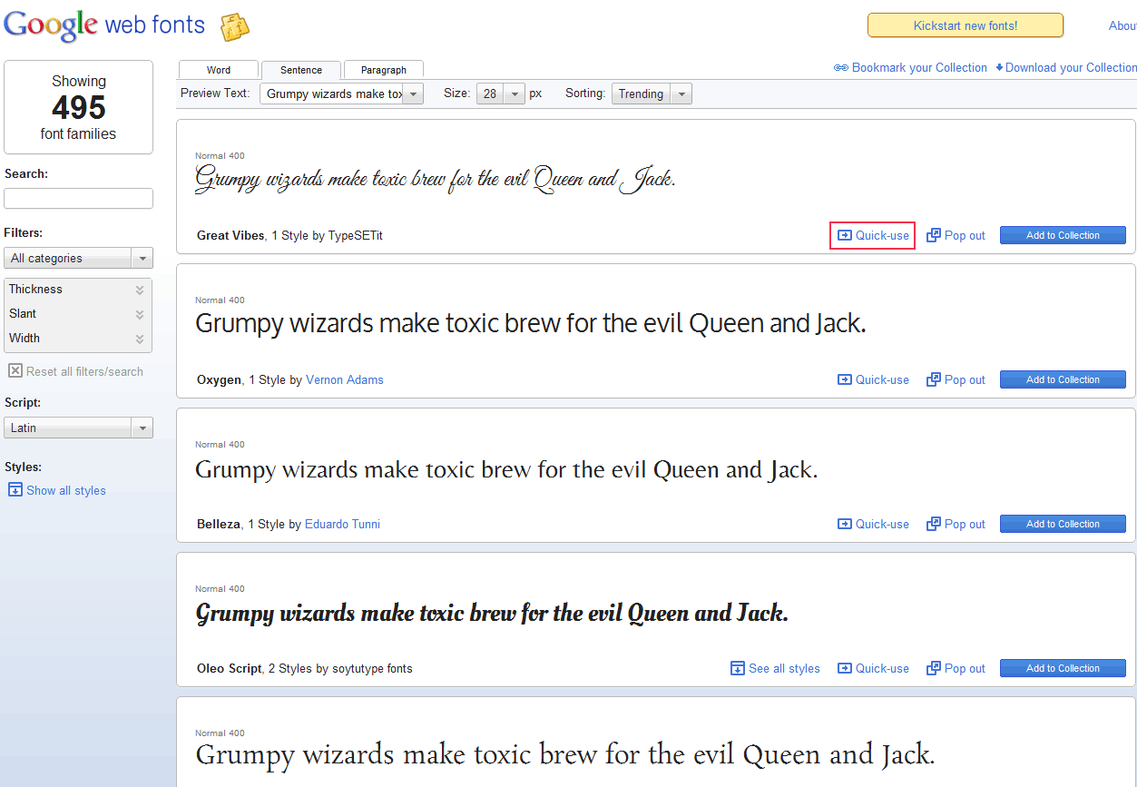Open the Script Latin dropdown

(78, 428)
